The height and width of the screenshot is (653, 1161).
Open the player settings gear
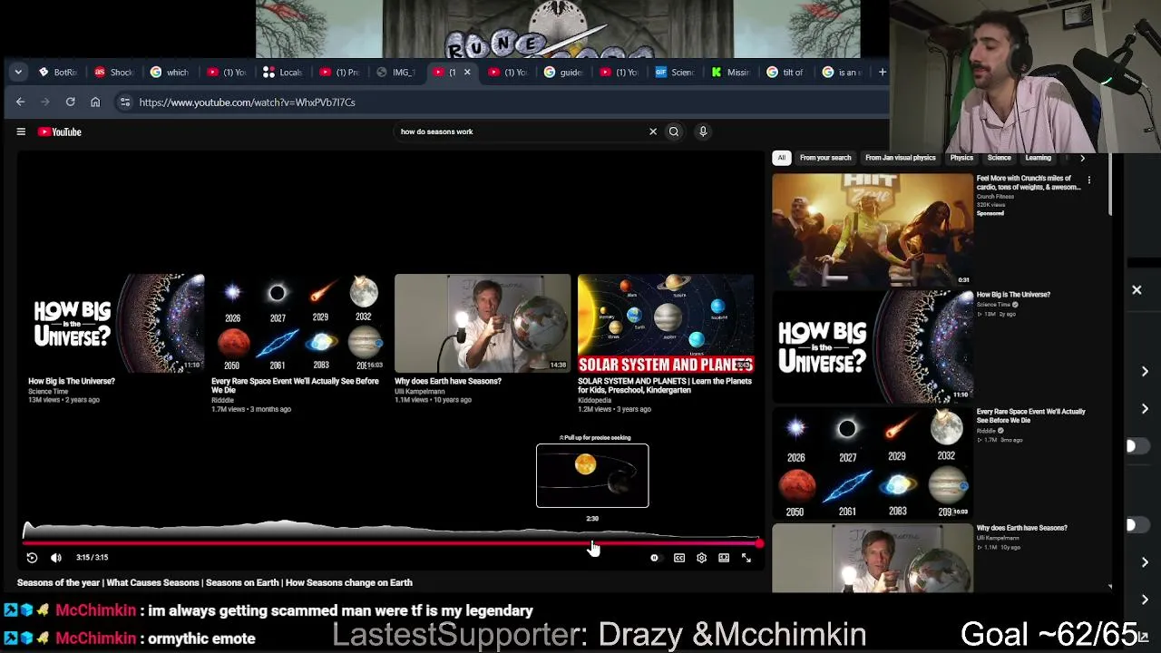[x=701, y=558]
